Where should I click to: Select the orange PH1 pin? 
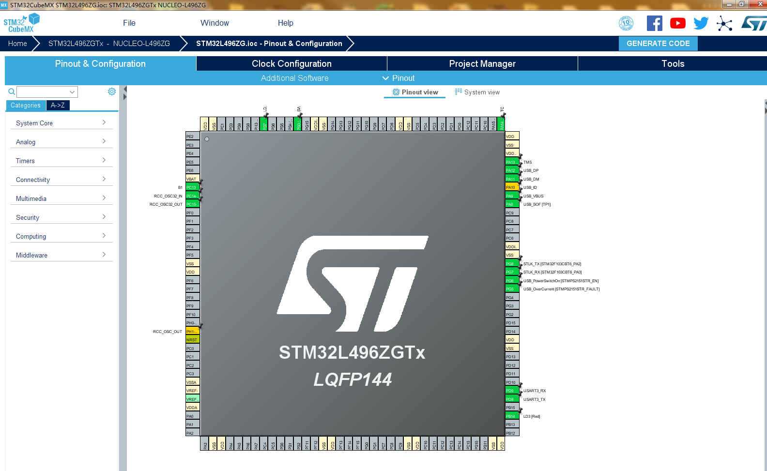[x=193, y=332]
